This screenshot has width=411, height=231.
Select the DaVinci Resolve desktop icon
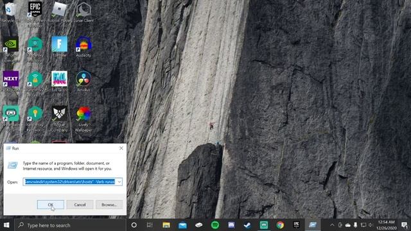83,81
